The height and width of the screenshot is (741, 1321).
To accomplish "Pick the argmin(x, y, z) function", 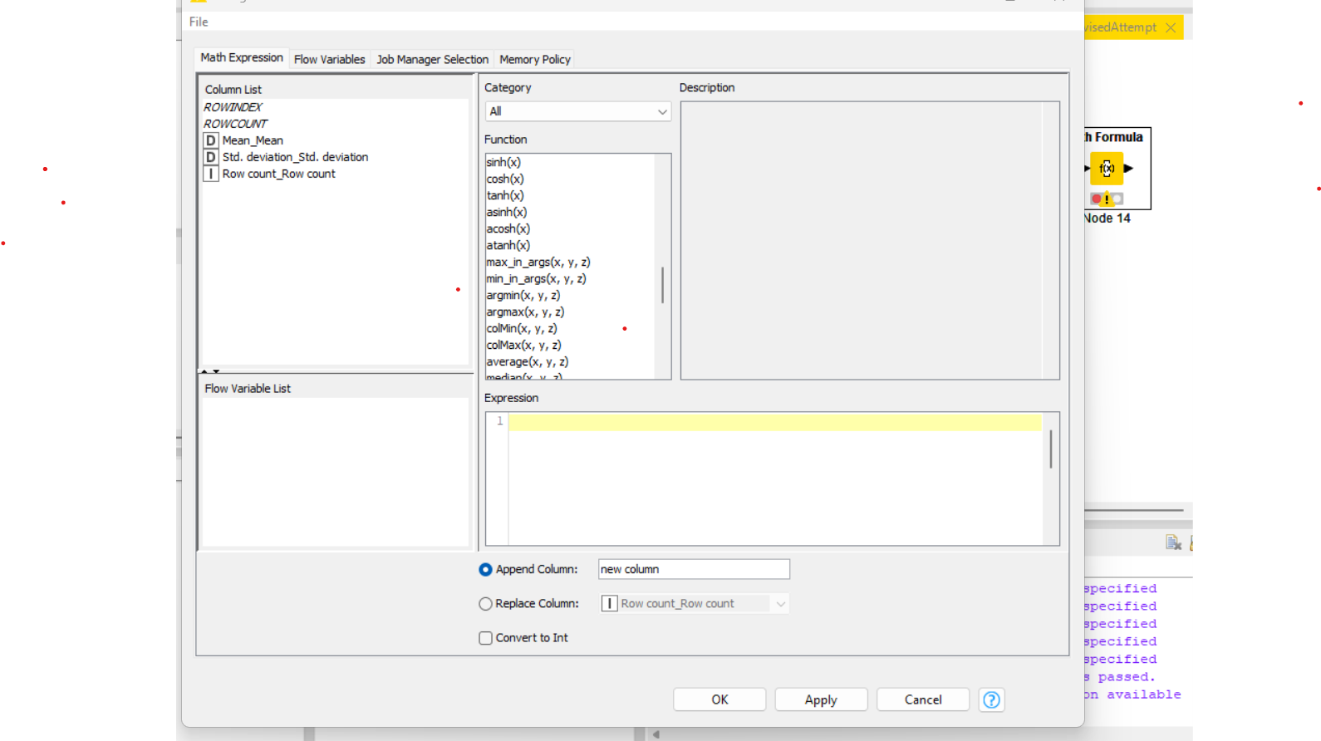I will pyautogui.click(x=523, y=295).
